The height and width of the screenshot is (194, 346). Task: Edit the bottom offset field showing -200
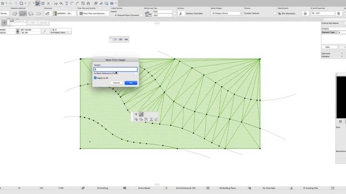pos(162,16)
